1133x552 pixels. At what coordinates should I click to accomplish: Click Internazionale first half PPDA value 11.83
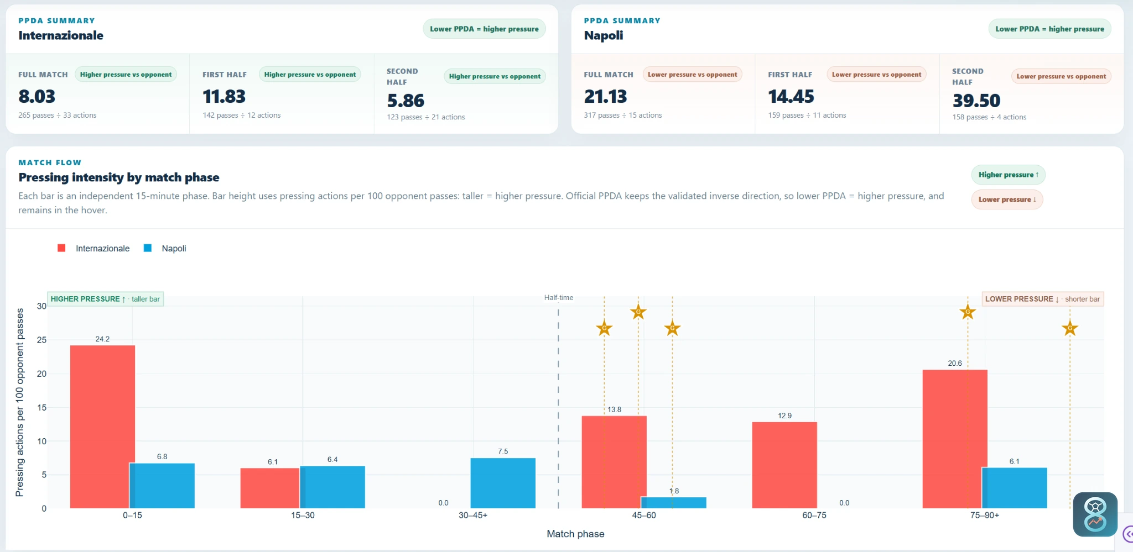pyautogui.click(x=224, y=97)
